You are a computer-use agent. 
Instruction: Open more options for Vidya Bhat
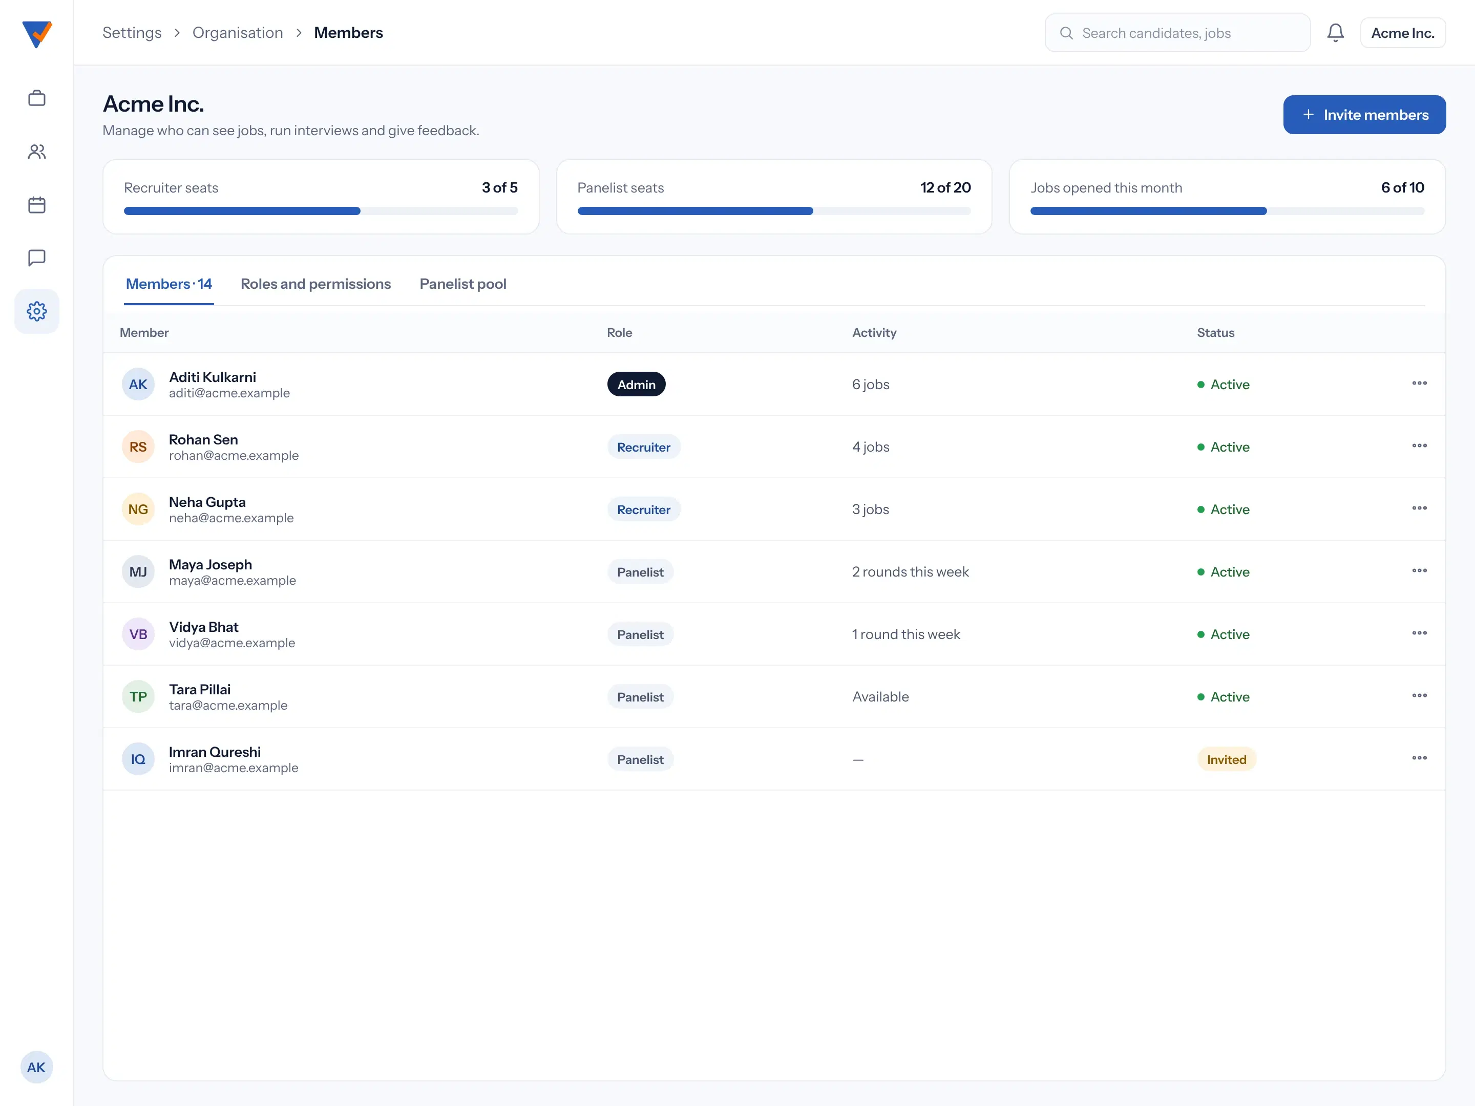1419,633
